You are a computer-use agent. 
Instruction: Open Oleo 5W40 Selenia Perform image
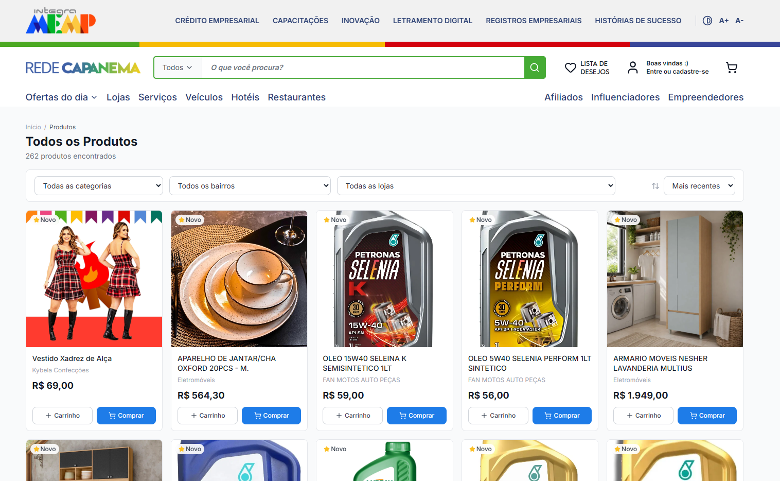[x=530, y=279]
